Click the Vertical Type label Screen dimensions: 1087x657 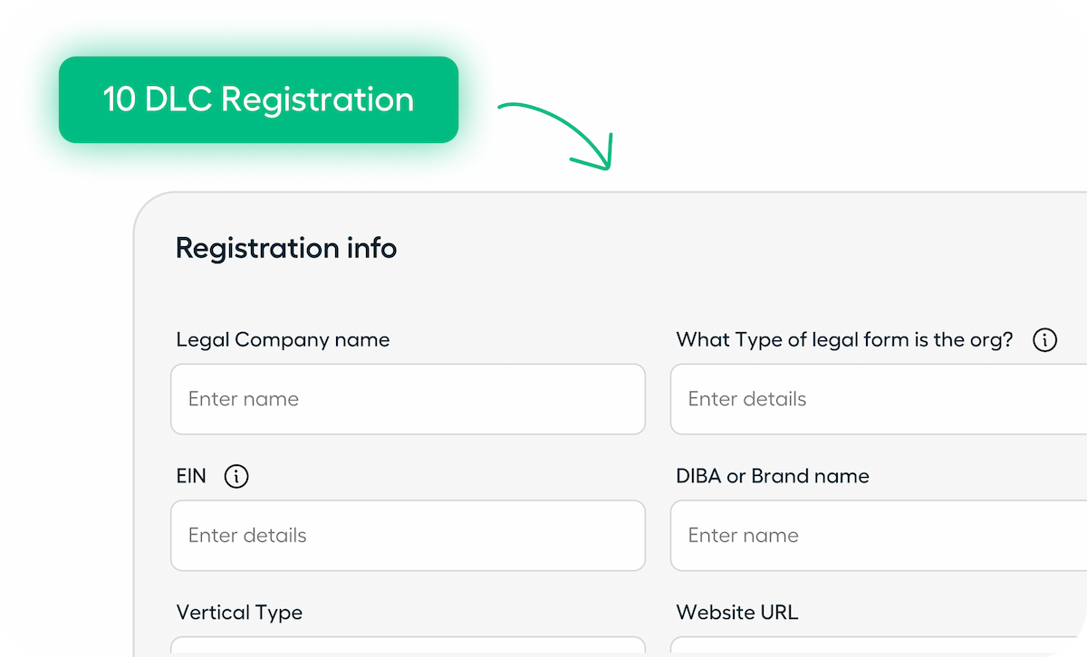click(239, 613)
